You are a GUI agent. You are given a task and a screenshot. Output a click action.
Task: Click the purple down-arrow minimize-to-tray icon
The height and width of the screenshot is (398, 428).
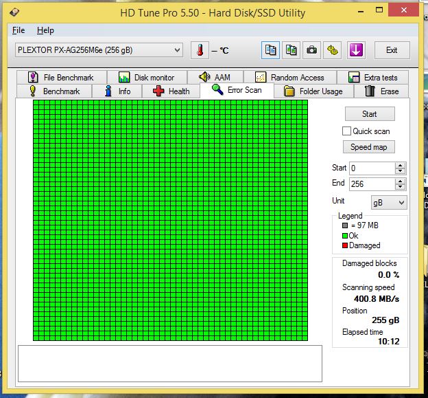click(x=356, y=50)
